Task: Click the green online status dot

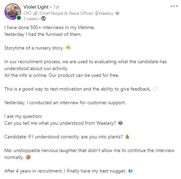Action: click(19, 18)
